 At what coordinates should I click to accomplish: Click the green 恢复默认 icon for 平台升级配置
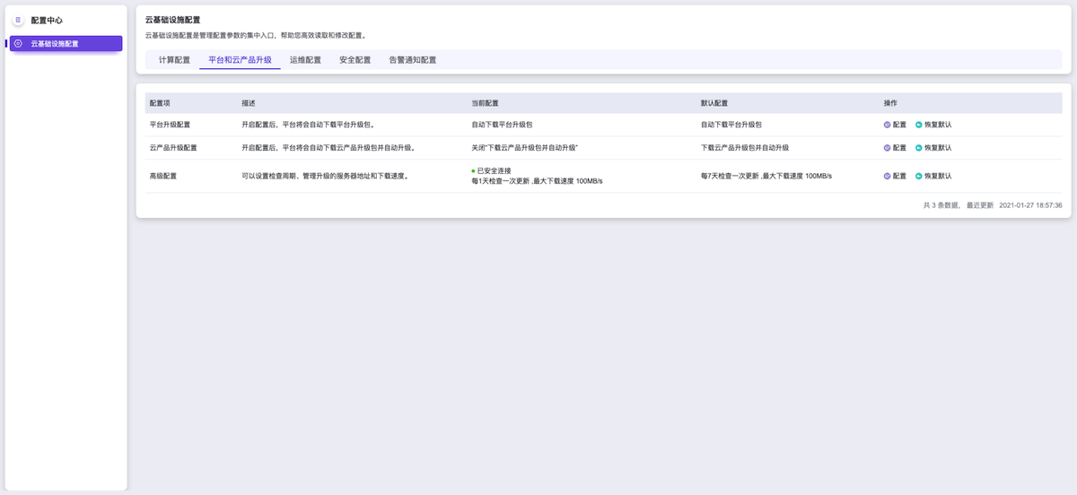919,125
